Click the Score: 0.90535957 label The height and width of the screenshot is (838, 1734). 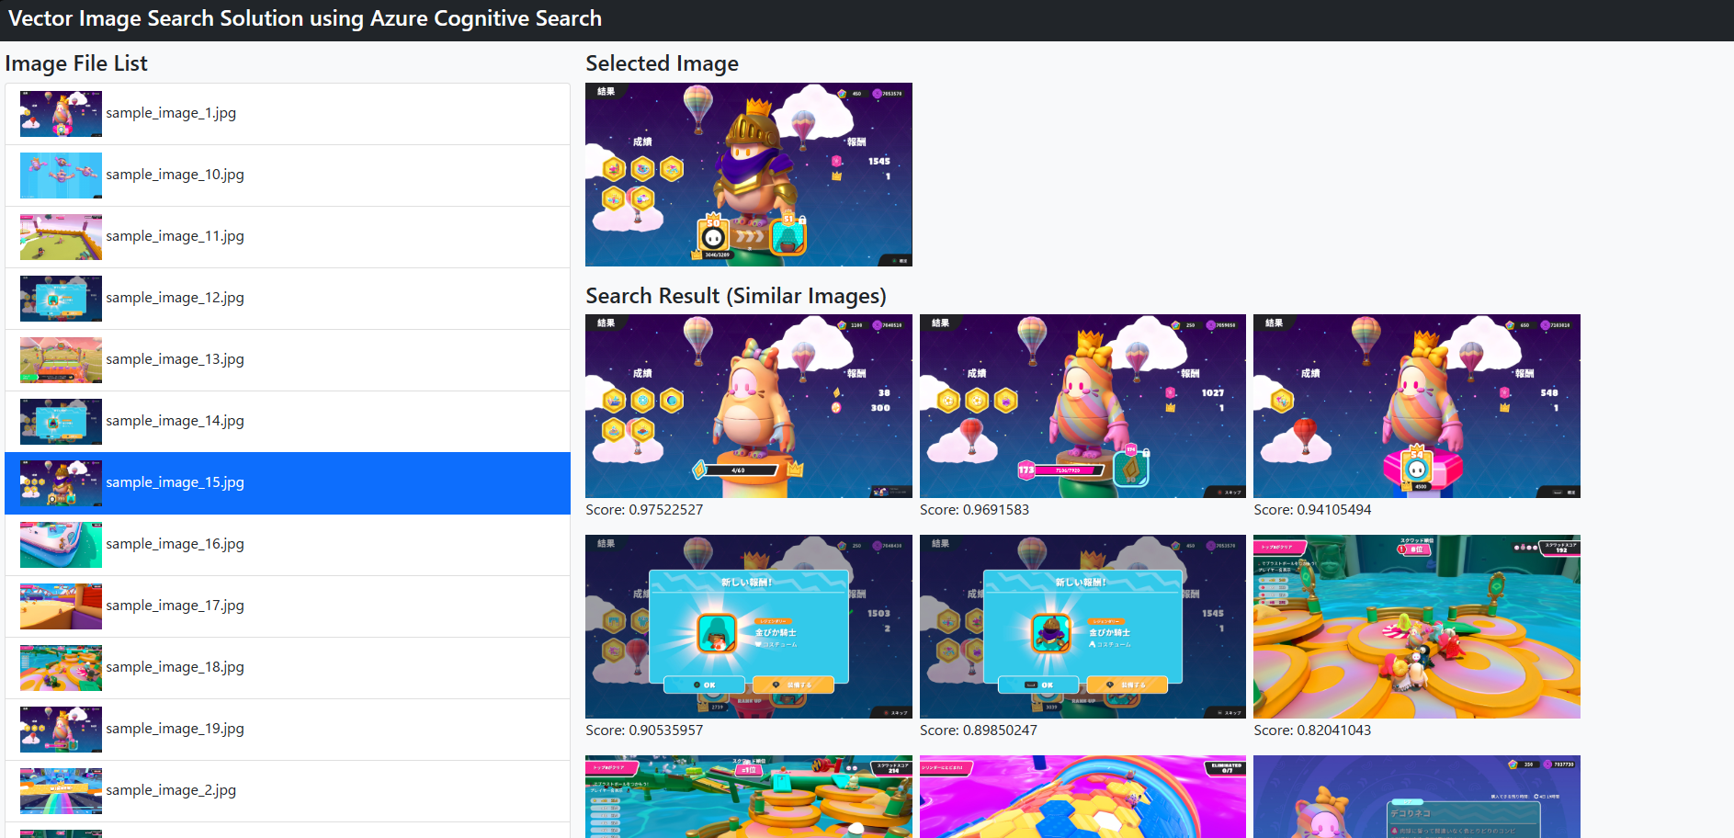(644, 730)
